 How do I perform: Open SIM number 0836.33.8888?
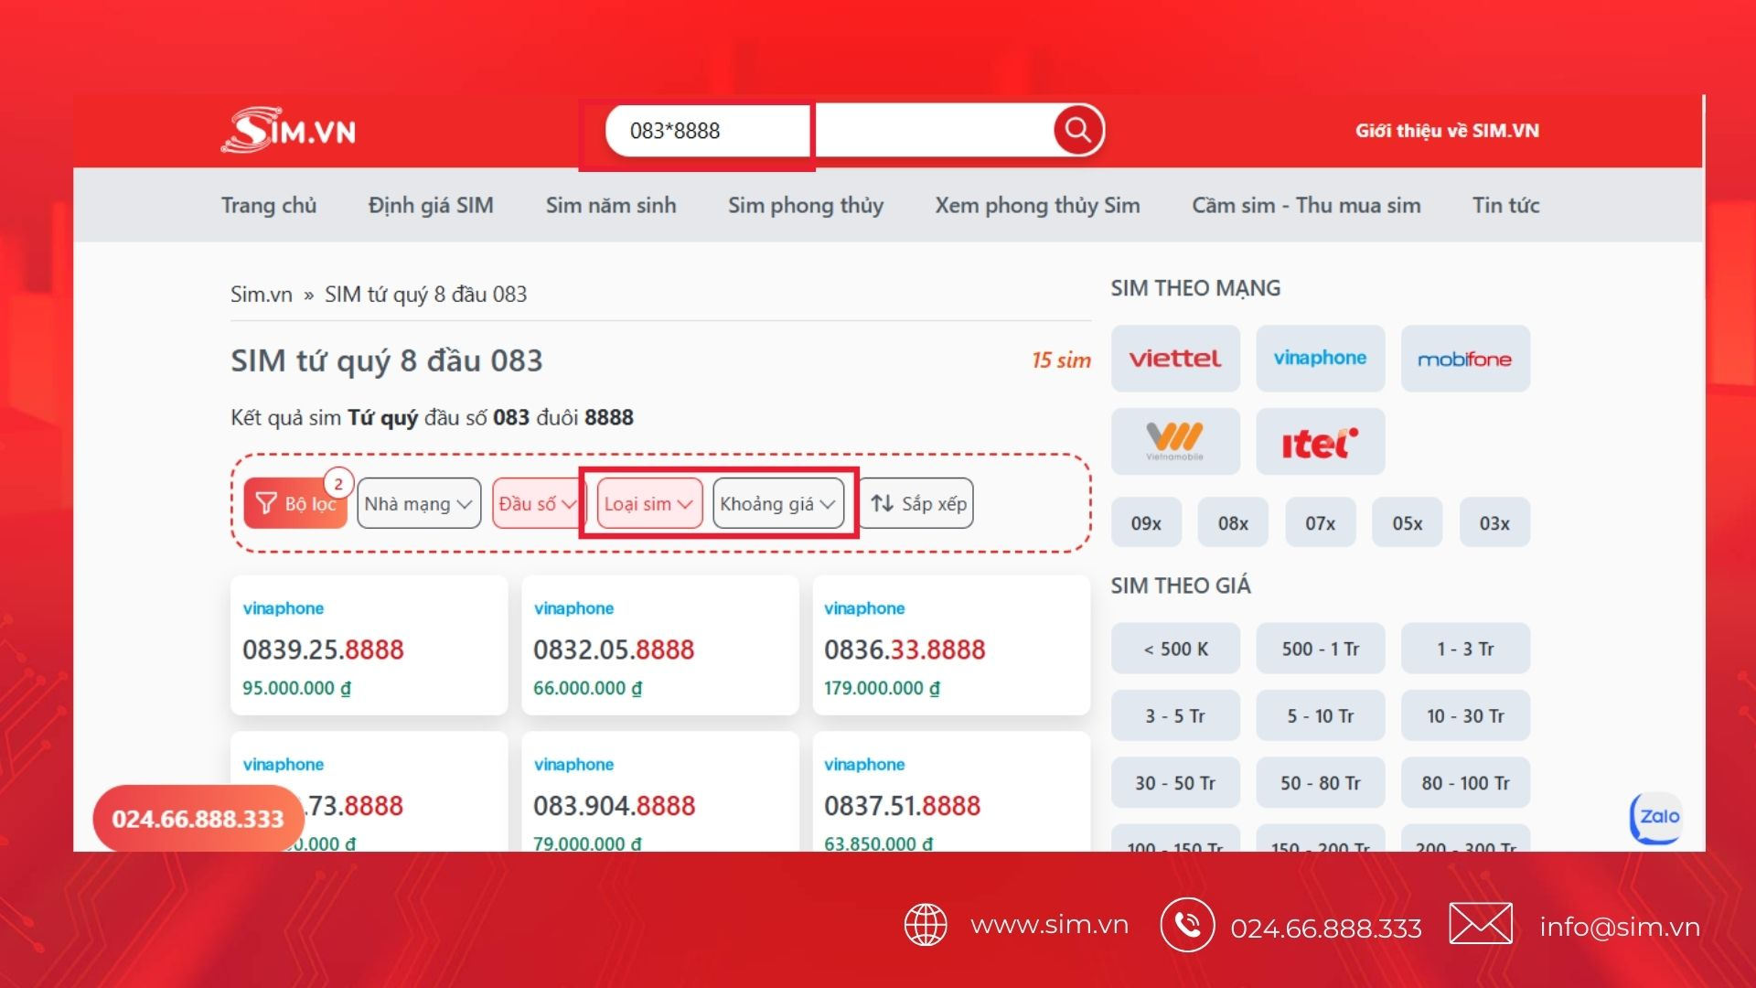click(x=905, y=650)
